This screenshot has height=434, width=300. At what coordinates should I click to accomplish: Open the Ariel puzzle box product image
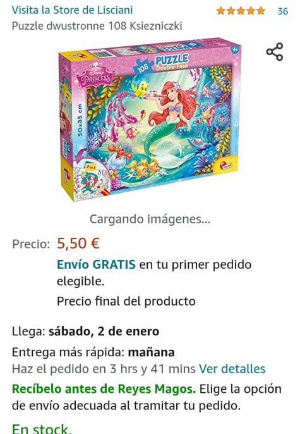click(x=150, y=119)
